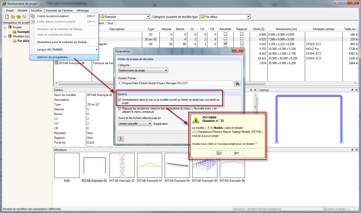Screen dimensions: 361x213
Task: Click the second toolbar folder icon with star
Action: pos(13,17)
